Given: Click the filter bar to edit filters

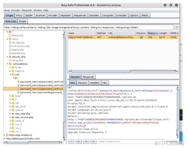Looking at the screenshot, I should pos(88,28).
